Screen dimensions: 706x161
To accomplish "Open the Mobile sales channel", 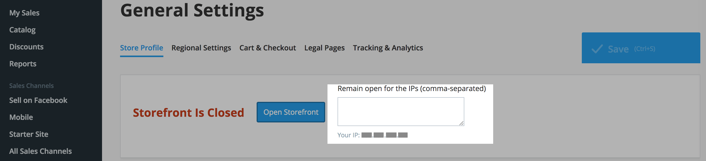I will pos(21,117).
